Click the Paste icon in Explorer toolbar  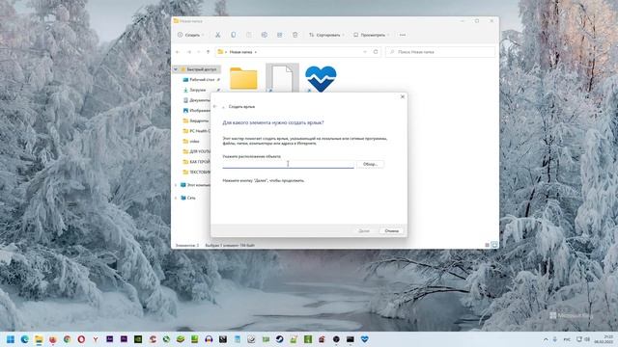click(x=249, y=35)
